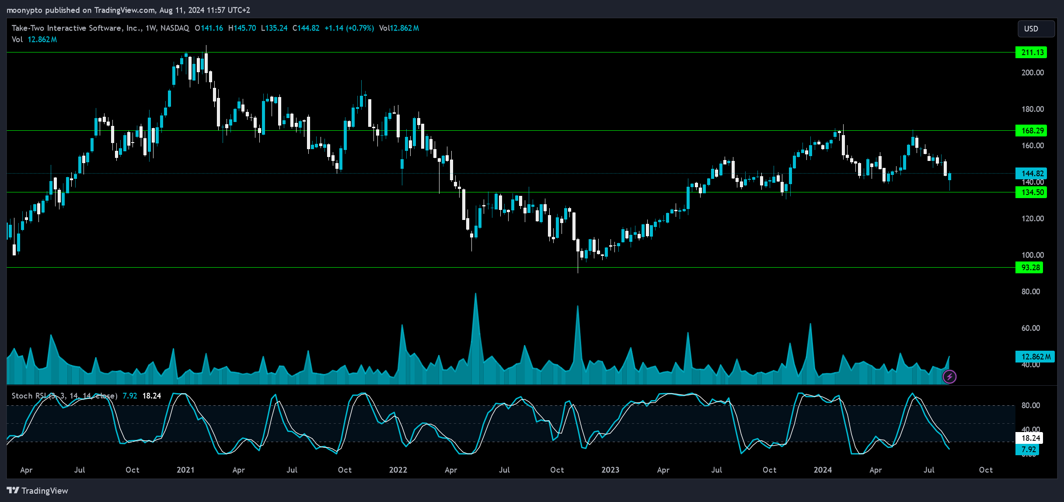Screen dimensions: 1064x502
Task: Click the 211.13 price level label
Action: point(1031,52)
